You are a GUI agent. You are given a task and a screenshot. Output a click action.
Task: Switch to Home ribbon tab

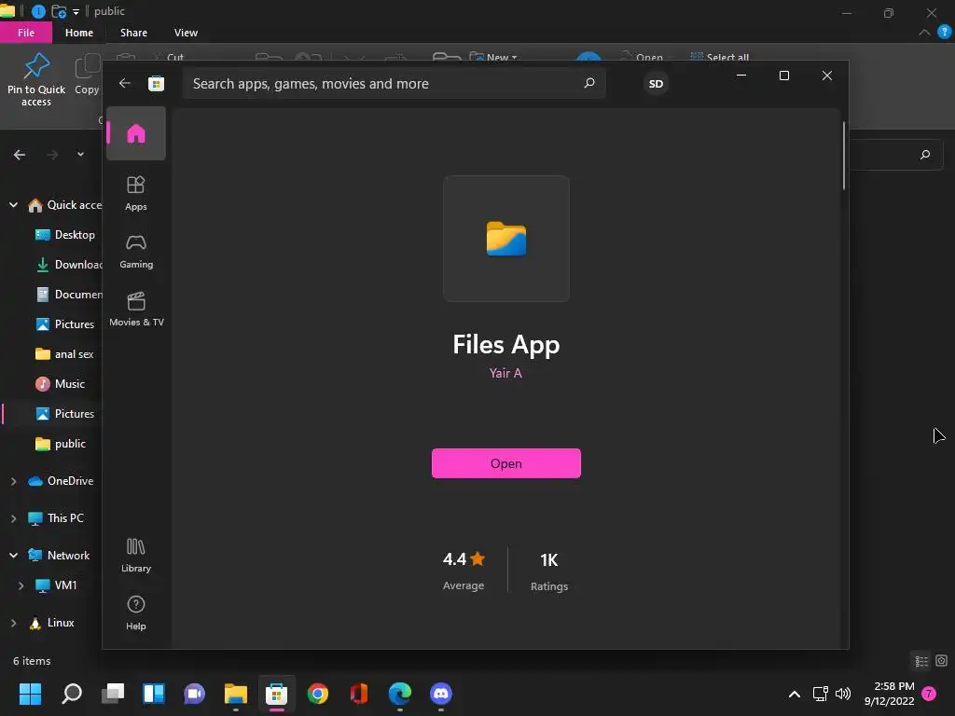pos(79,33)
